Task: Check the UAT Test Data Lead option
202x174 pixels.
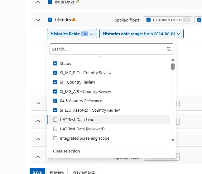Action: tap(55, 120)
